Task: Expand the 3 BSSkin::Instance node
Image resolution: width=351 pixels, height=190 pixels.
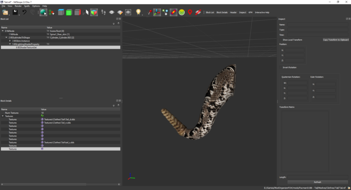Action: 10,41
